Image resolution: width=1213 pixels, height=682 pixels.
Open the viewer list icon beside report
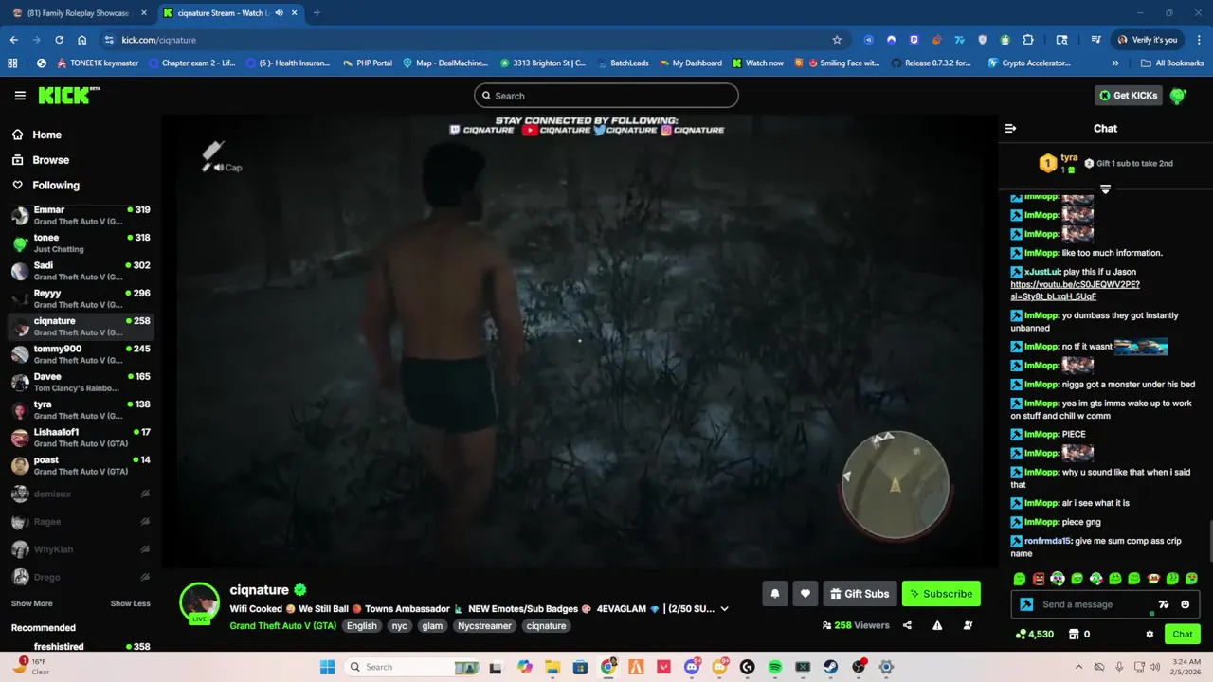click(968, 625)
